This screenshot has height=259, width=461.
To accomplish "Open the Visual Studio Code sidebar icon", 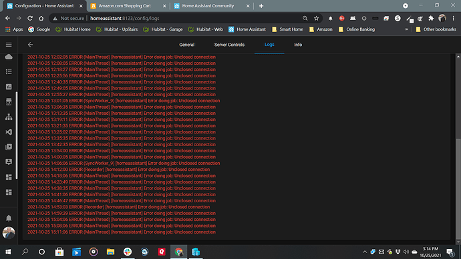I will coord(9,132).
